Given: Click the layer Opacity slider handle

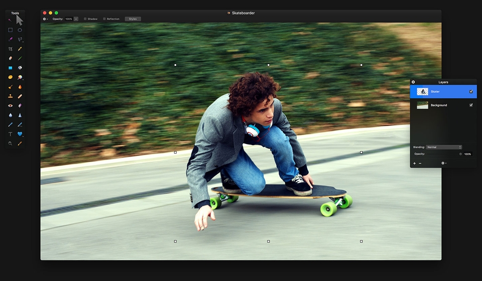Looking at the screenshot, I should click(460, 154).
